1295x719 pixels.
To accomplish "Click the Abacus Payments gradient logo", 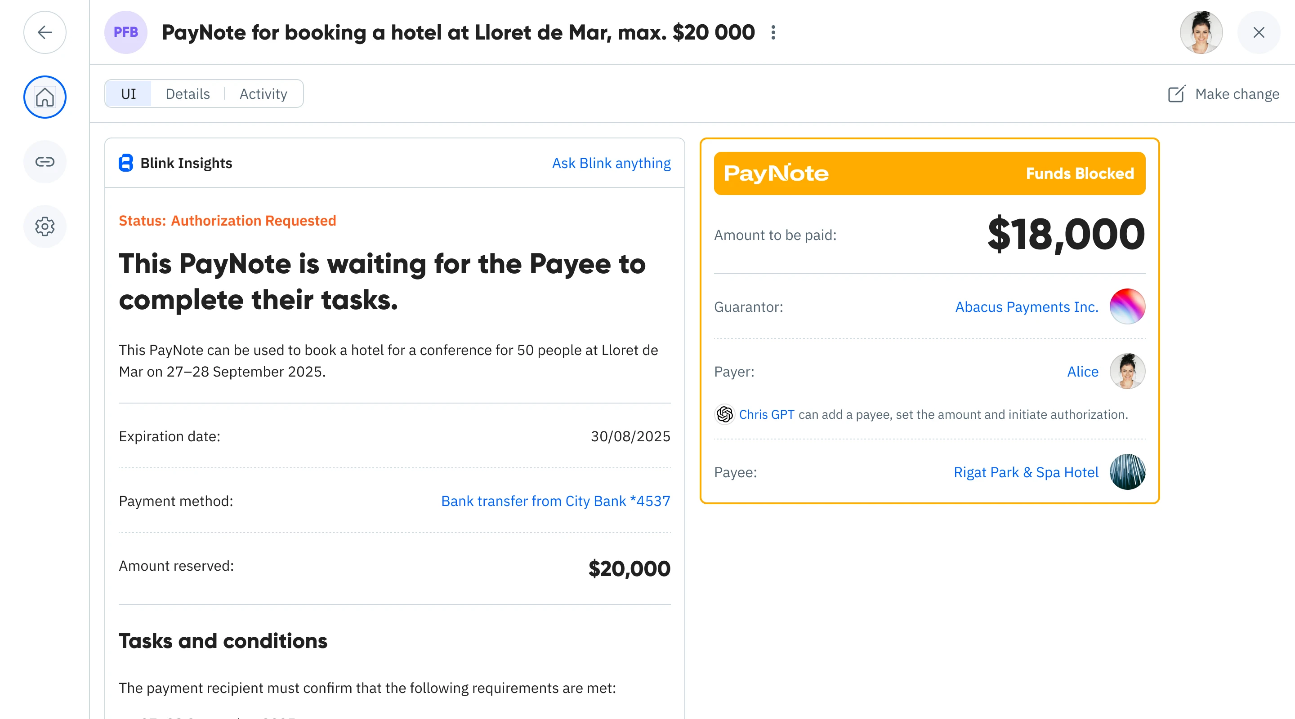I will click(x=1127, y=306).
